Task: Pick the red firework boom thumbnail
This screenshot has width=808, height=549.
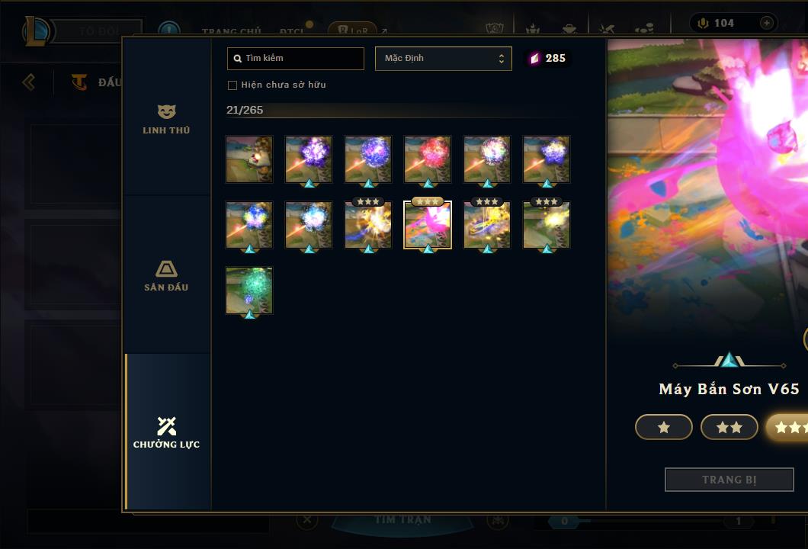Action: pos(428,159)
